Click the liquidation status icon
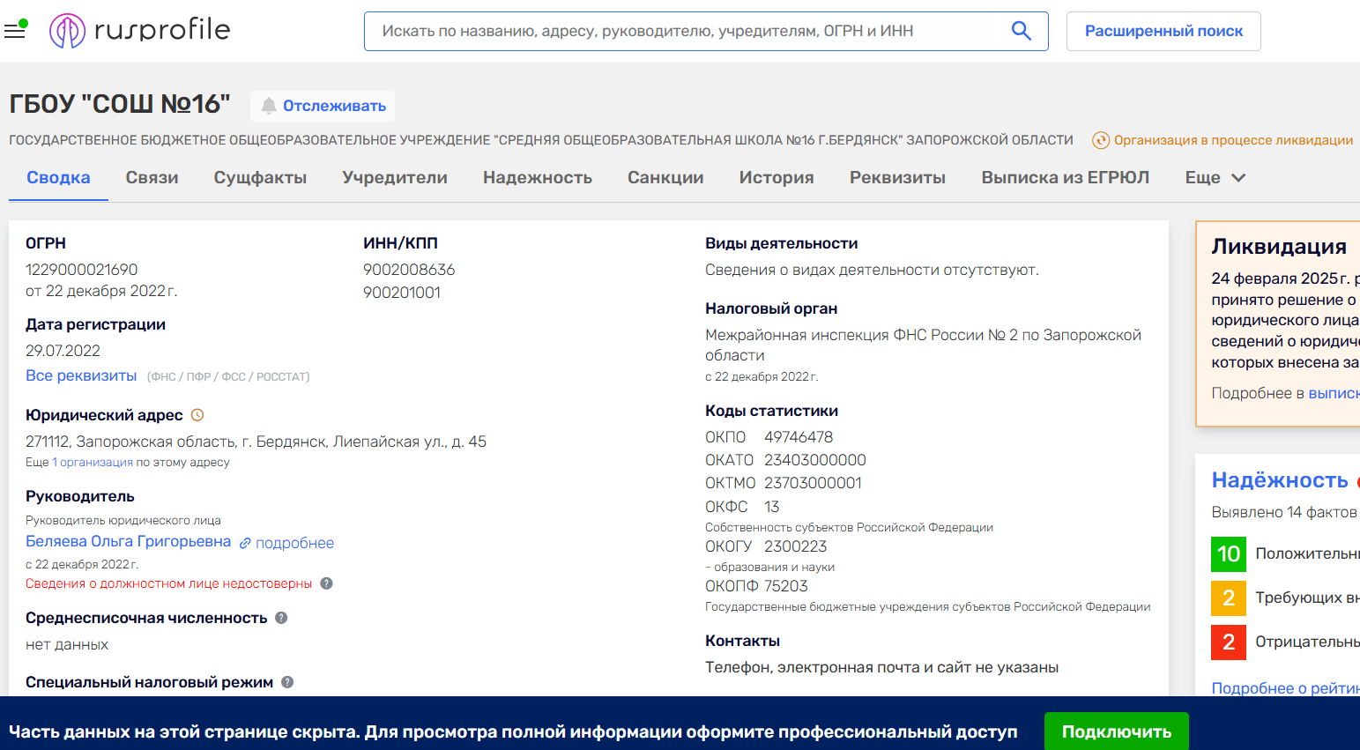The image size is (1360, 750). click(x=1100, y=140)
